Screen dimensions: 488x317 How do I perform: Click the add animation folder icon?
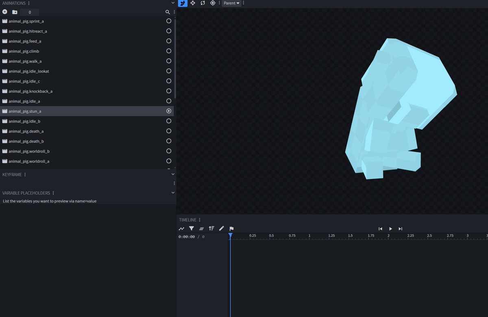[15, 12]
